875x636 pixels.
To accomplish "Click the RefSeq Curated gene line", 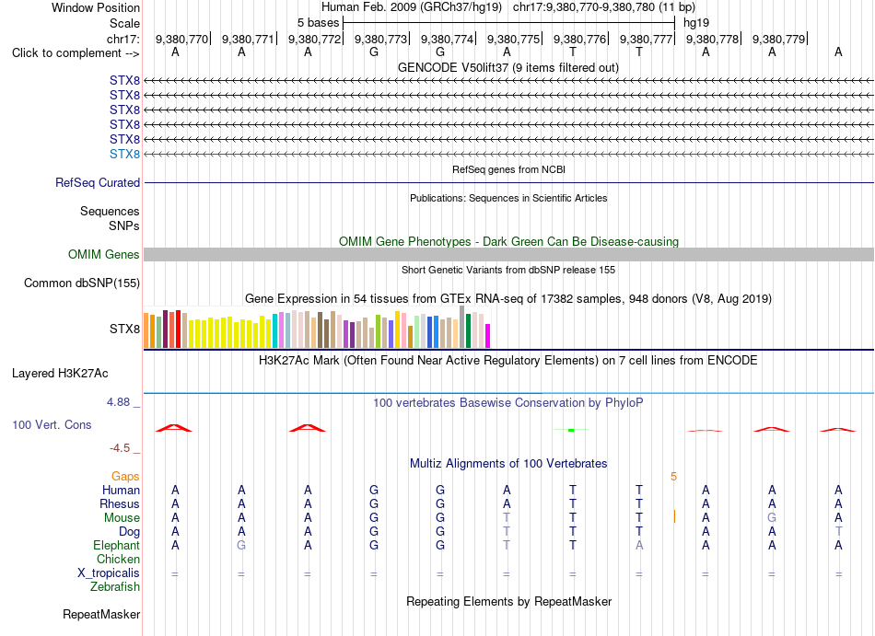I will [x=508, y=183].
